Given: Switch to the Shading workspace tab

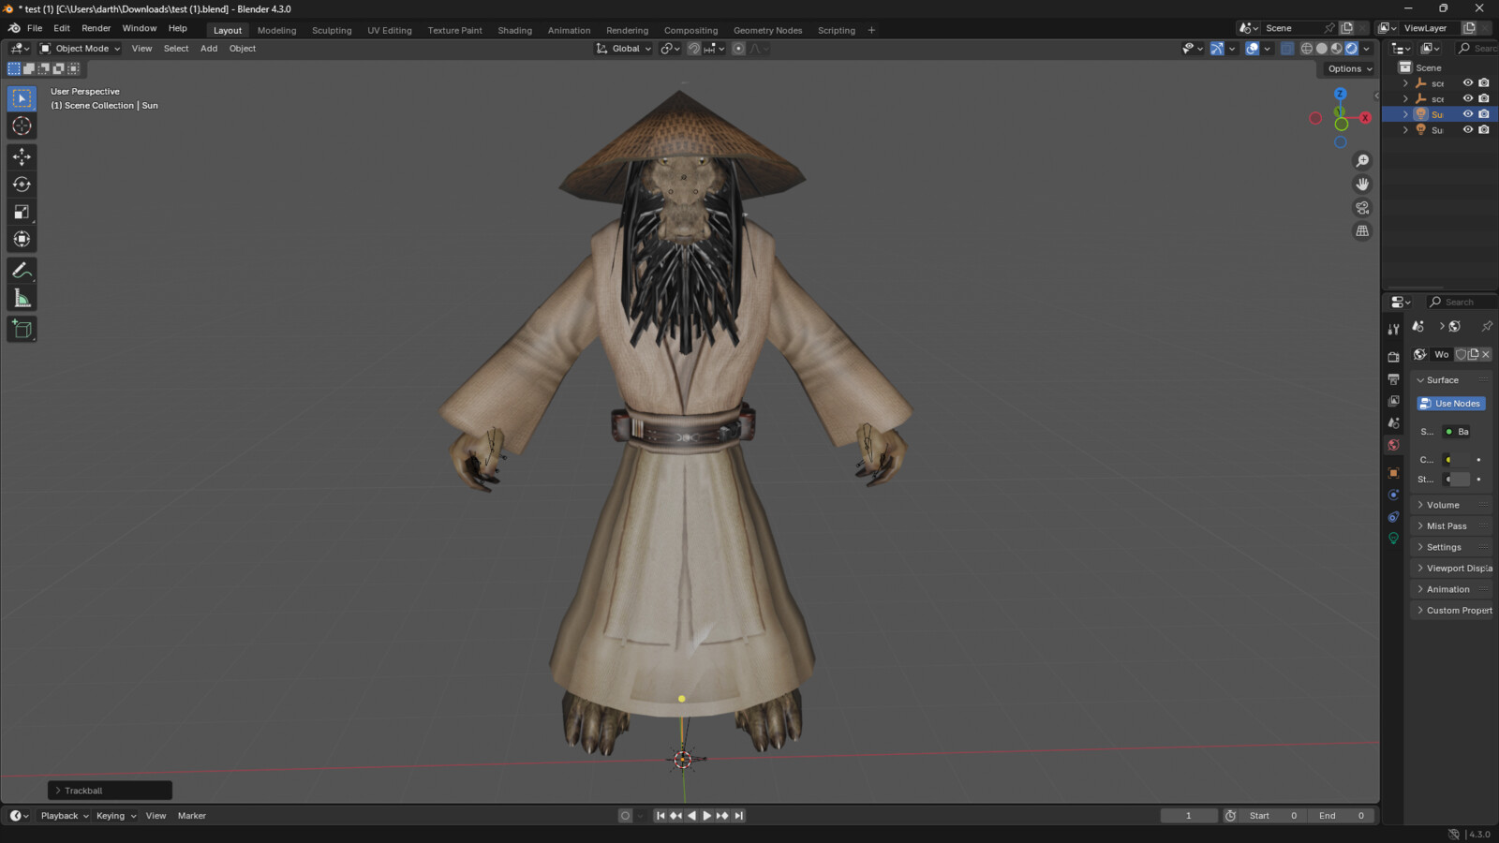Looking at the screenshot, I should pyautogui.click(x=514, y=30).
